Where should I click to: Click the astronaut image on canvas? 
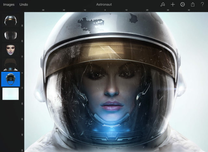(x=116, y=82)
